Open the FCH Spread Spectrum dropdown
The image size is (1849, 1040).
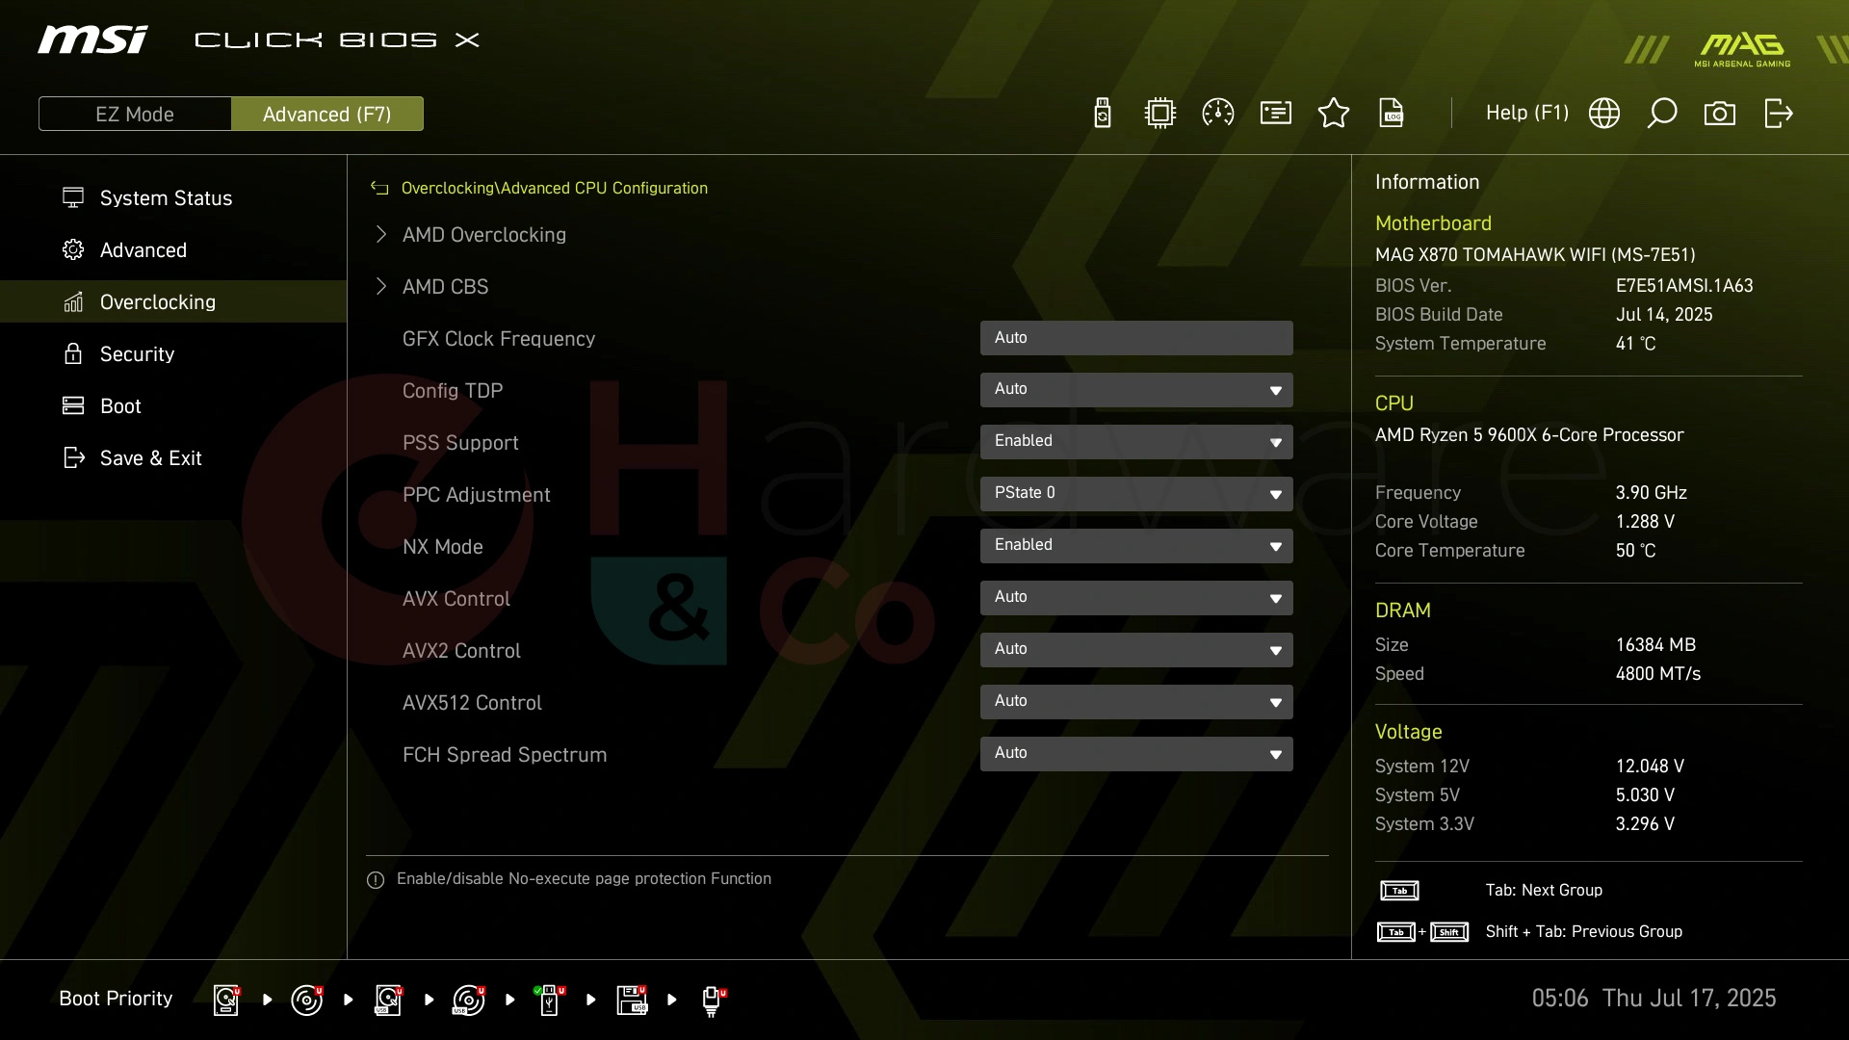pyautogui.click(x=1136, y=754)
